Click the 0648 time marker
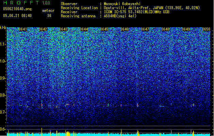214x136 pixels. click(x=165, y=29)
